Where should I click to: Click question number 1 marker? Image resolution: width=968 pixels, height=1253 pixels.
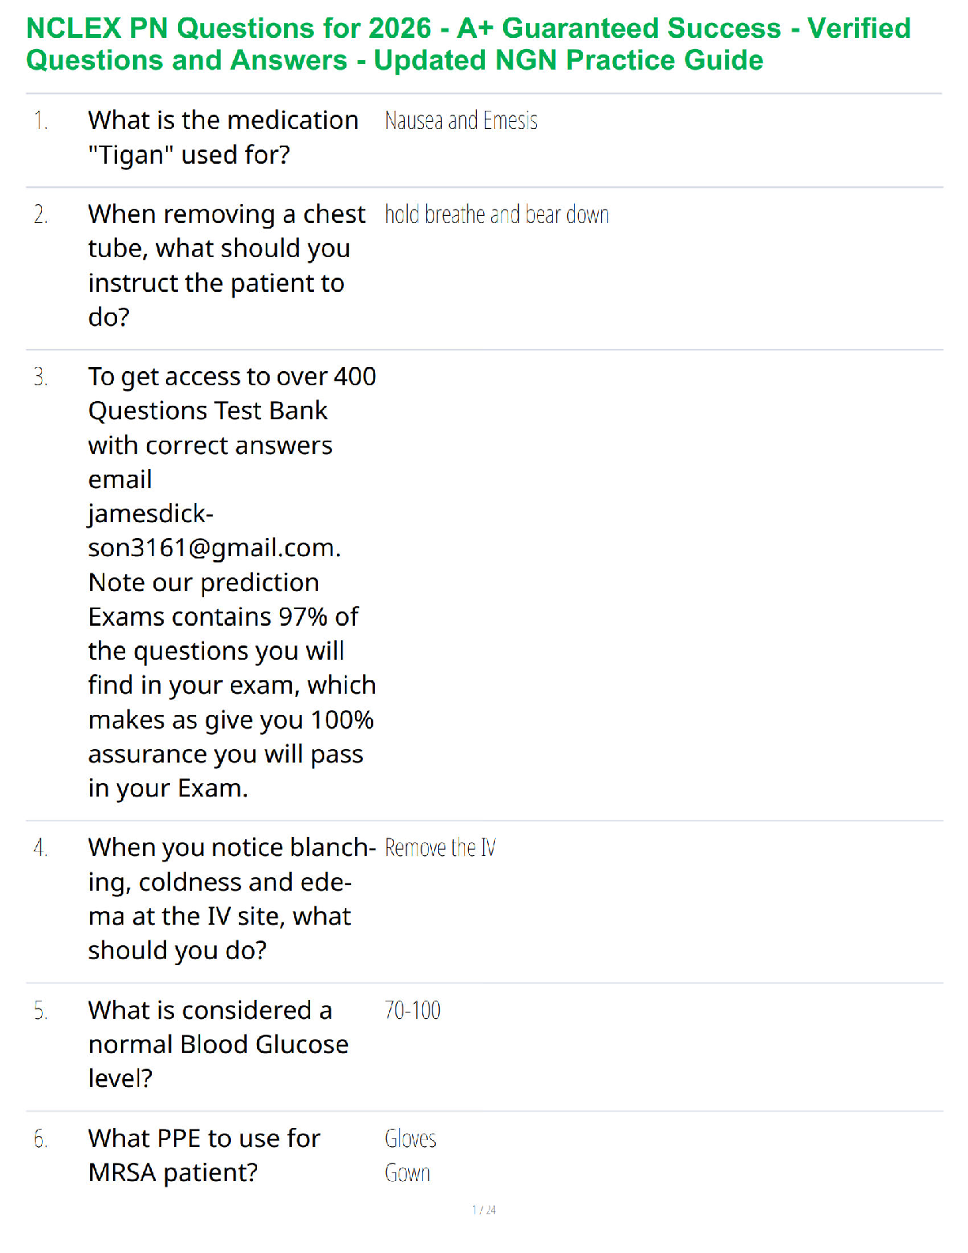[x=41, y=121]
